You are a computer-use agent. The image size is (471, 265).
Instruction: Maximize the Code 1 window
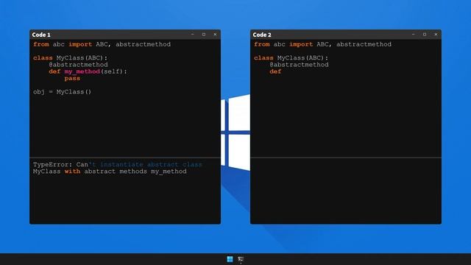(204, 35)
